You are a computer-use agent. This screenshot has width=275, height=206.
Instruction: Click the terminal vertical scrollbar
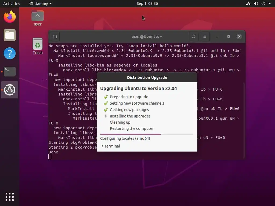[244, 121]
